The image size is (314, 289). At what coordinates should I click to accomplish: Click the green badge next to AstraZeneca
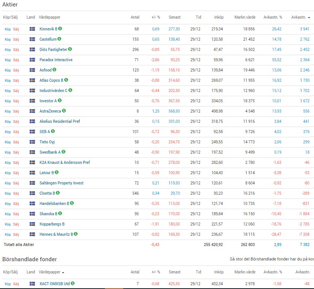[x=64, y=111]
